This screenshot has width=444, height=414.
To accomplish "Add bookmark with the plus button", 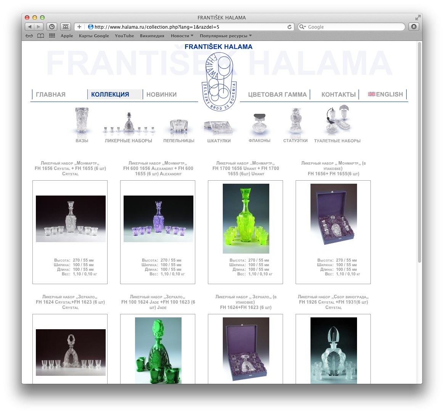I will click(79, 27).
